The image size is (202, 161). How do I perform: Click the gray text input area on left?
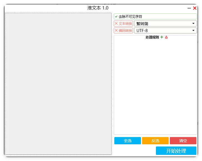click(58, 84)
